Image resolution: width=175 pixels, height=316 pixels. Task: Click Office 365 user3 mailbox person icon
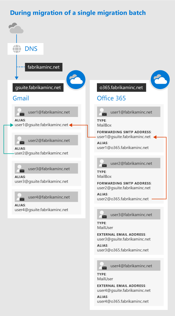pos(103,214)
